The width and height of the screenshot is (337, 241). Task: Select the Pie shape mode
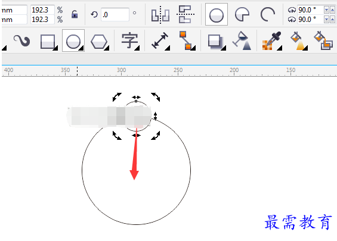(x=242, y=14)
